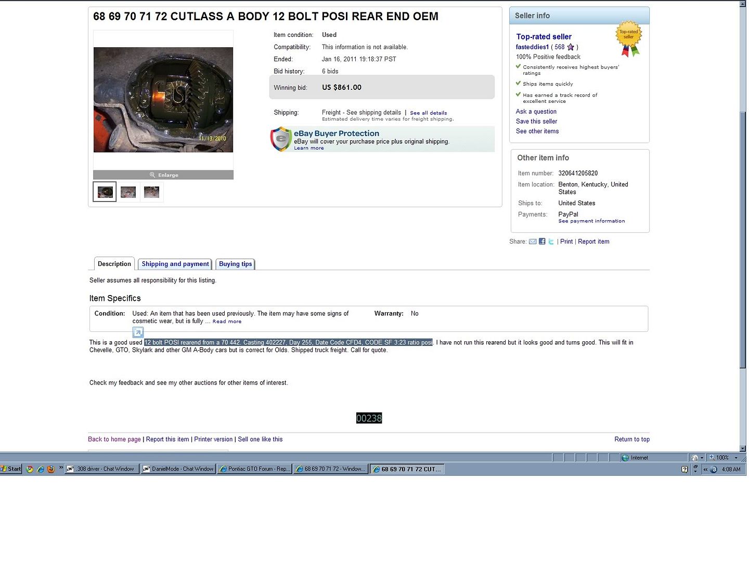This screenshot has height=561, width=749.
Task: Open the Buying tips tab
Action: (x=235, y=264)
